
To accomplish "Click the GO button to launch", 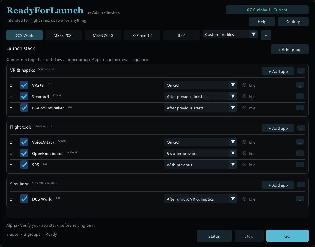I will tap(287, 236).
